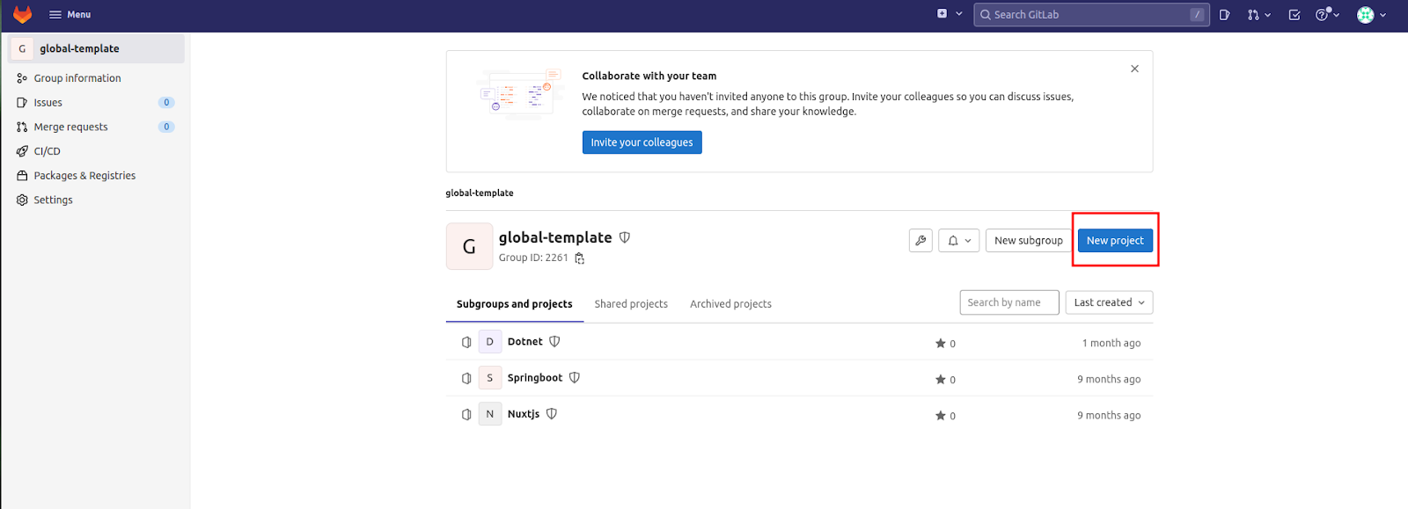This screenshot has width=1408, height=509.
Task: Click the Issues count badge
Action: (x=166, y=103)
